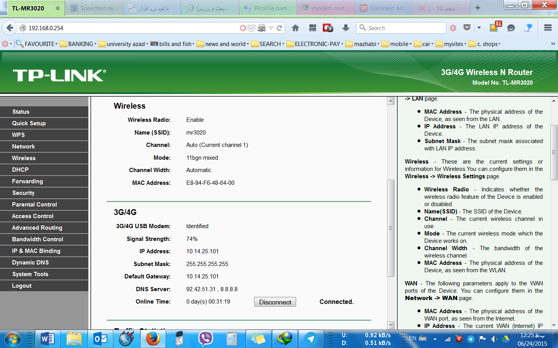Open the Network menu item
This screenshot has width=558, height=348.
click(44, 147)
